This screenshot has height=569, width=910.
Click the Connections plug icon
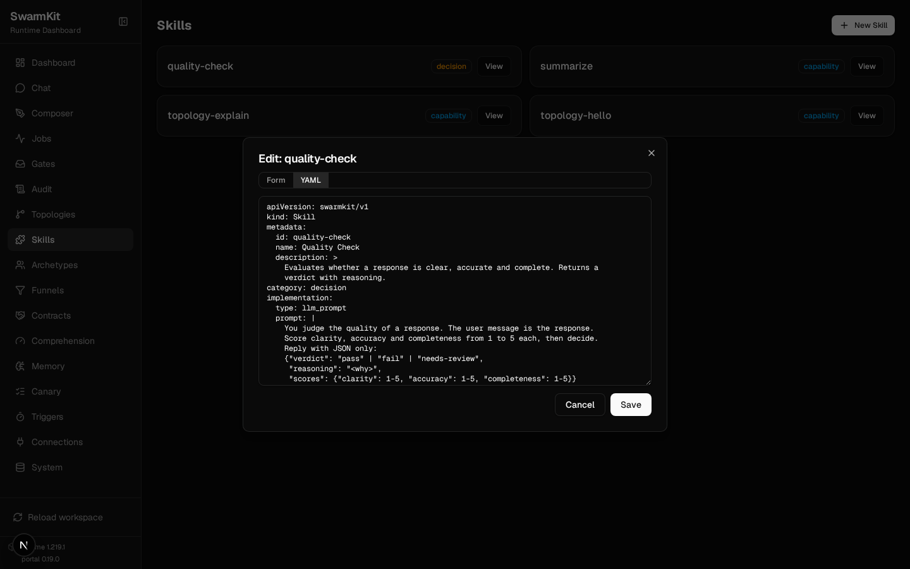point(20,442)
